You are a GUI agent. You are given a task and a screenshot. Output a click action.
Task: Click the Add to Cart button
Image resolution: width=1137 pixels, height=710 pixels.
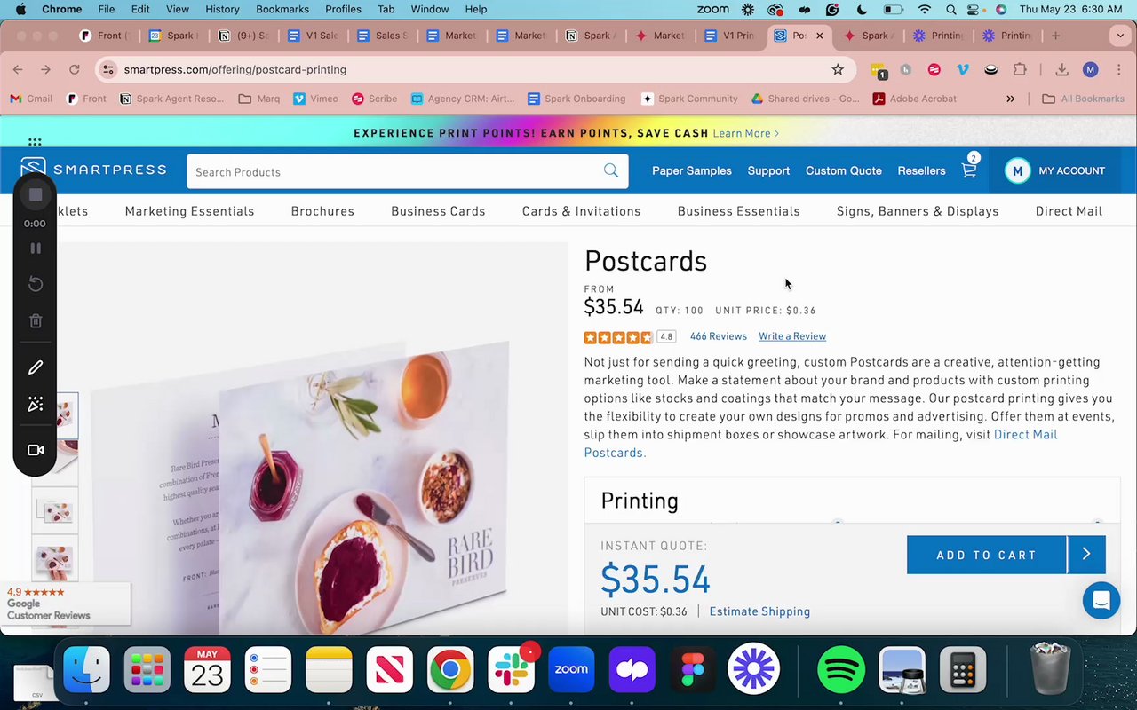(986, 555)
